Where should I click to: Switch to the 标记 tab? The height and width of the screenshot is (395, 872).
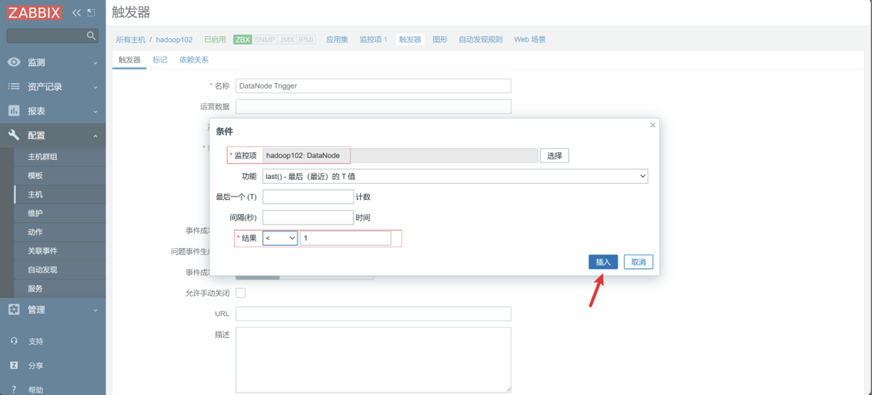[x=160, y=60]
